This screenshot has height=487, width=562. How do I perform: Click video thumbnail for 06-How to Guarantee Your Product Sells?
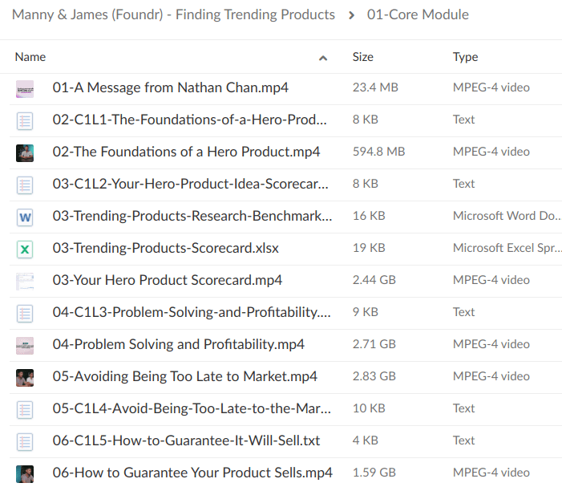(x=25, y=473)
